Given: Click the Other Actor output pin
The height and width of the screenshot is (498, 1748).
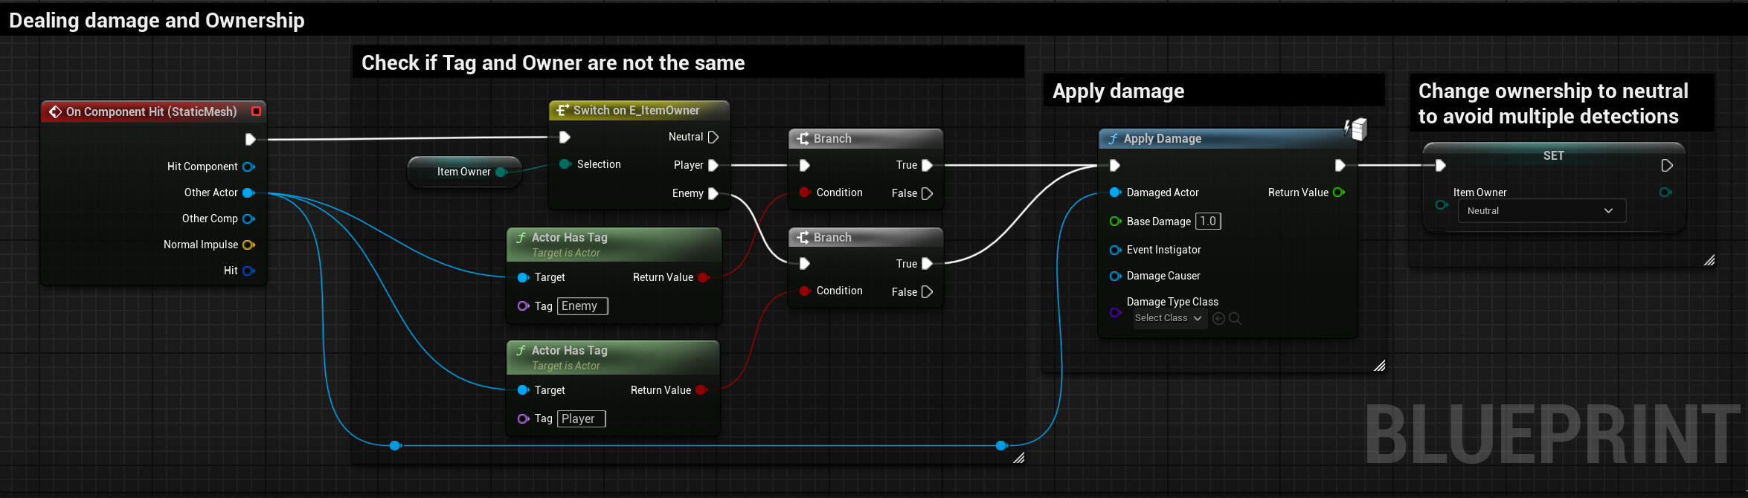Looking at the screenshot, I should (248, 193).
